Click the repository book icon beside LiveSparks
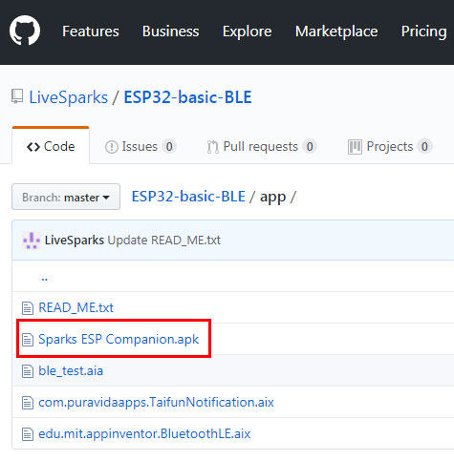Viewport: 454px width, 461px height. (x=17, y=96)
